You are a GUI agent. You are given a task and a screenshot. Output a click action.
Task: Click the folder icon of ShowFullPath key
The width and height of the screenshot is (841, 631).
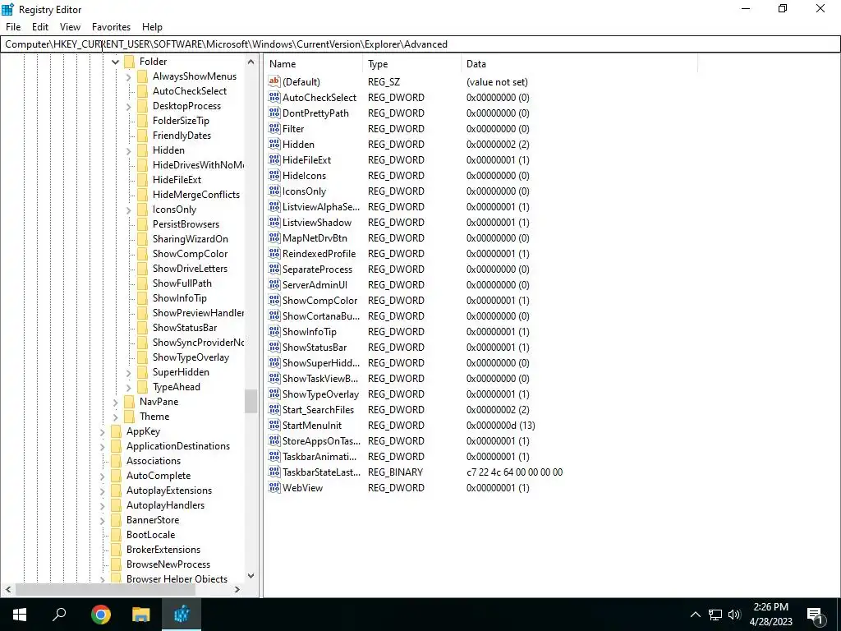[x=143, y=283]
